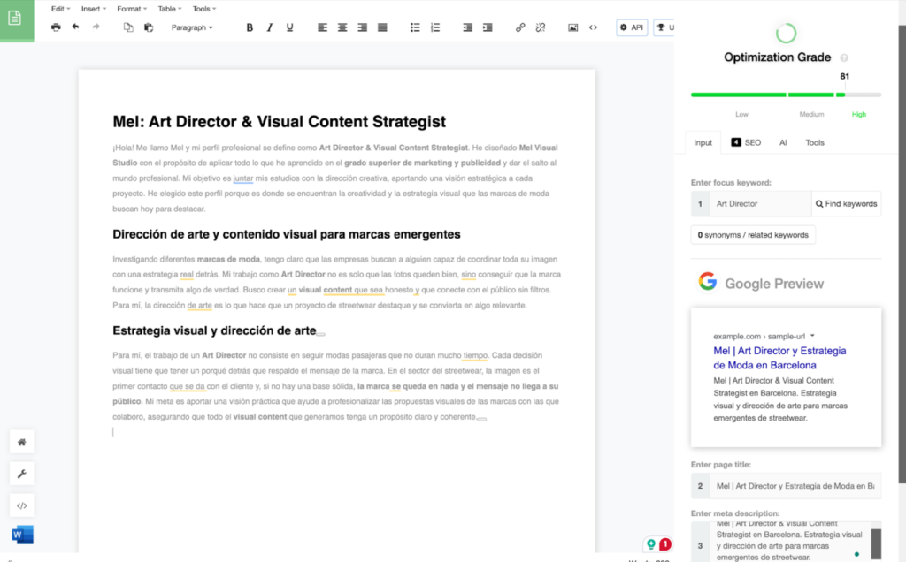Viewport: 906px width, 562px height.
Task: Click the Find keywords button
Action: 846,204
